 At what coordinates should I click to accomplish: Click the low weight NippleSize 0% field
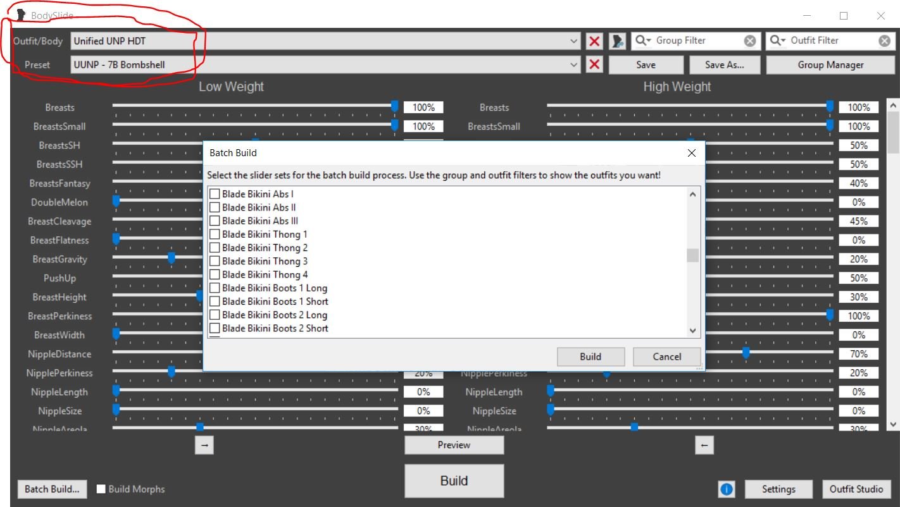pos(423,411)
